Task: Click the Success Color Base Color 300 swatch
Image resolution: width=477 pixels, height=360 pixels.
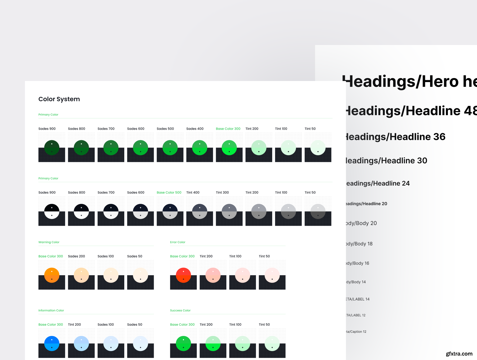Action: click(183, 344)
